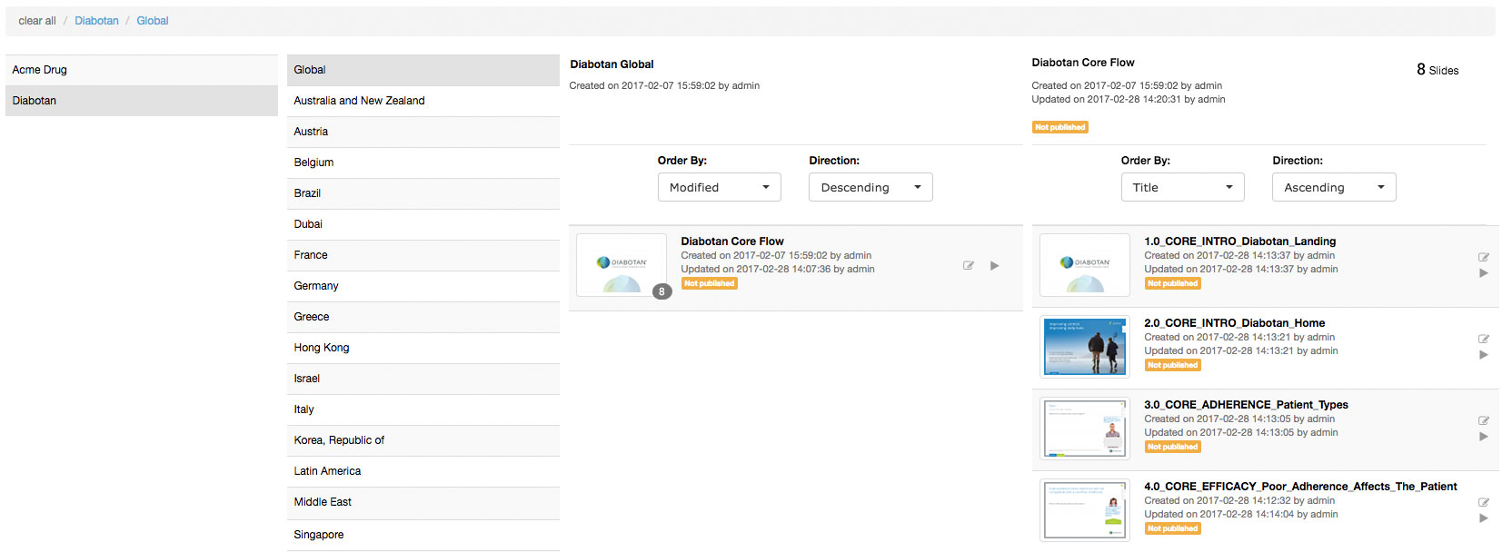The image size is (1502, 552).
Task: Click the 1.0_CORE_INTRO_Diabotan_Landing title
Action: (1239, 241)
